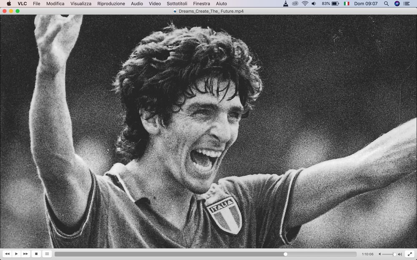417x260 pixels.
Task: Zoom the window with green button
Action: click(18, 11)
